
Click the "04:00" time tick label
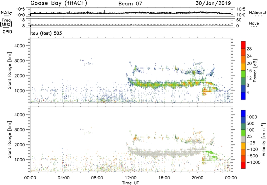coord(63,178)
